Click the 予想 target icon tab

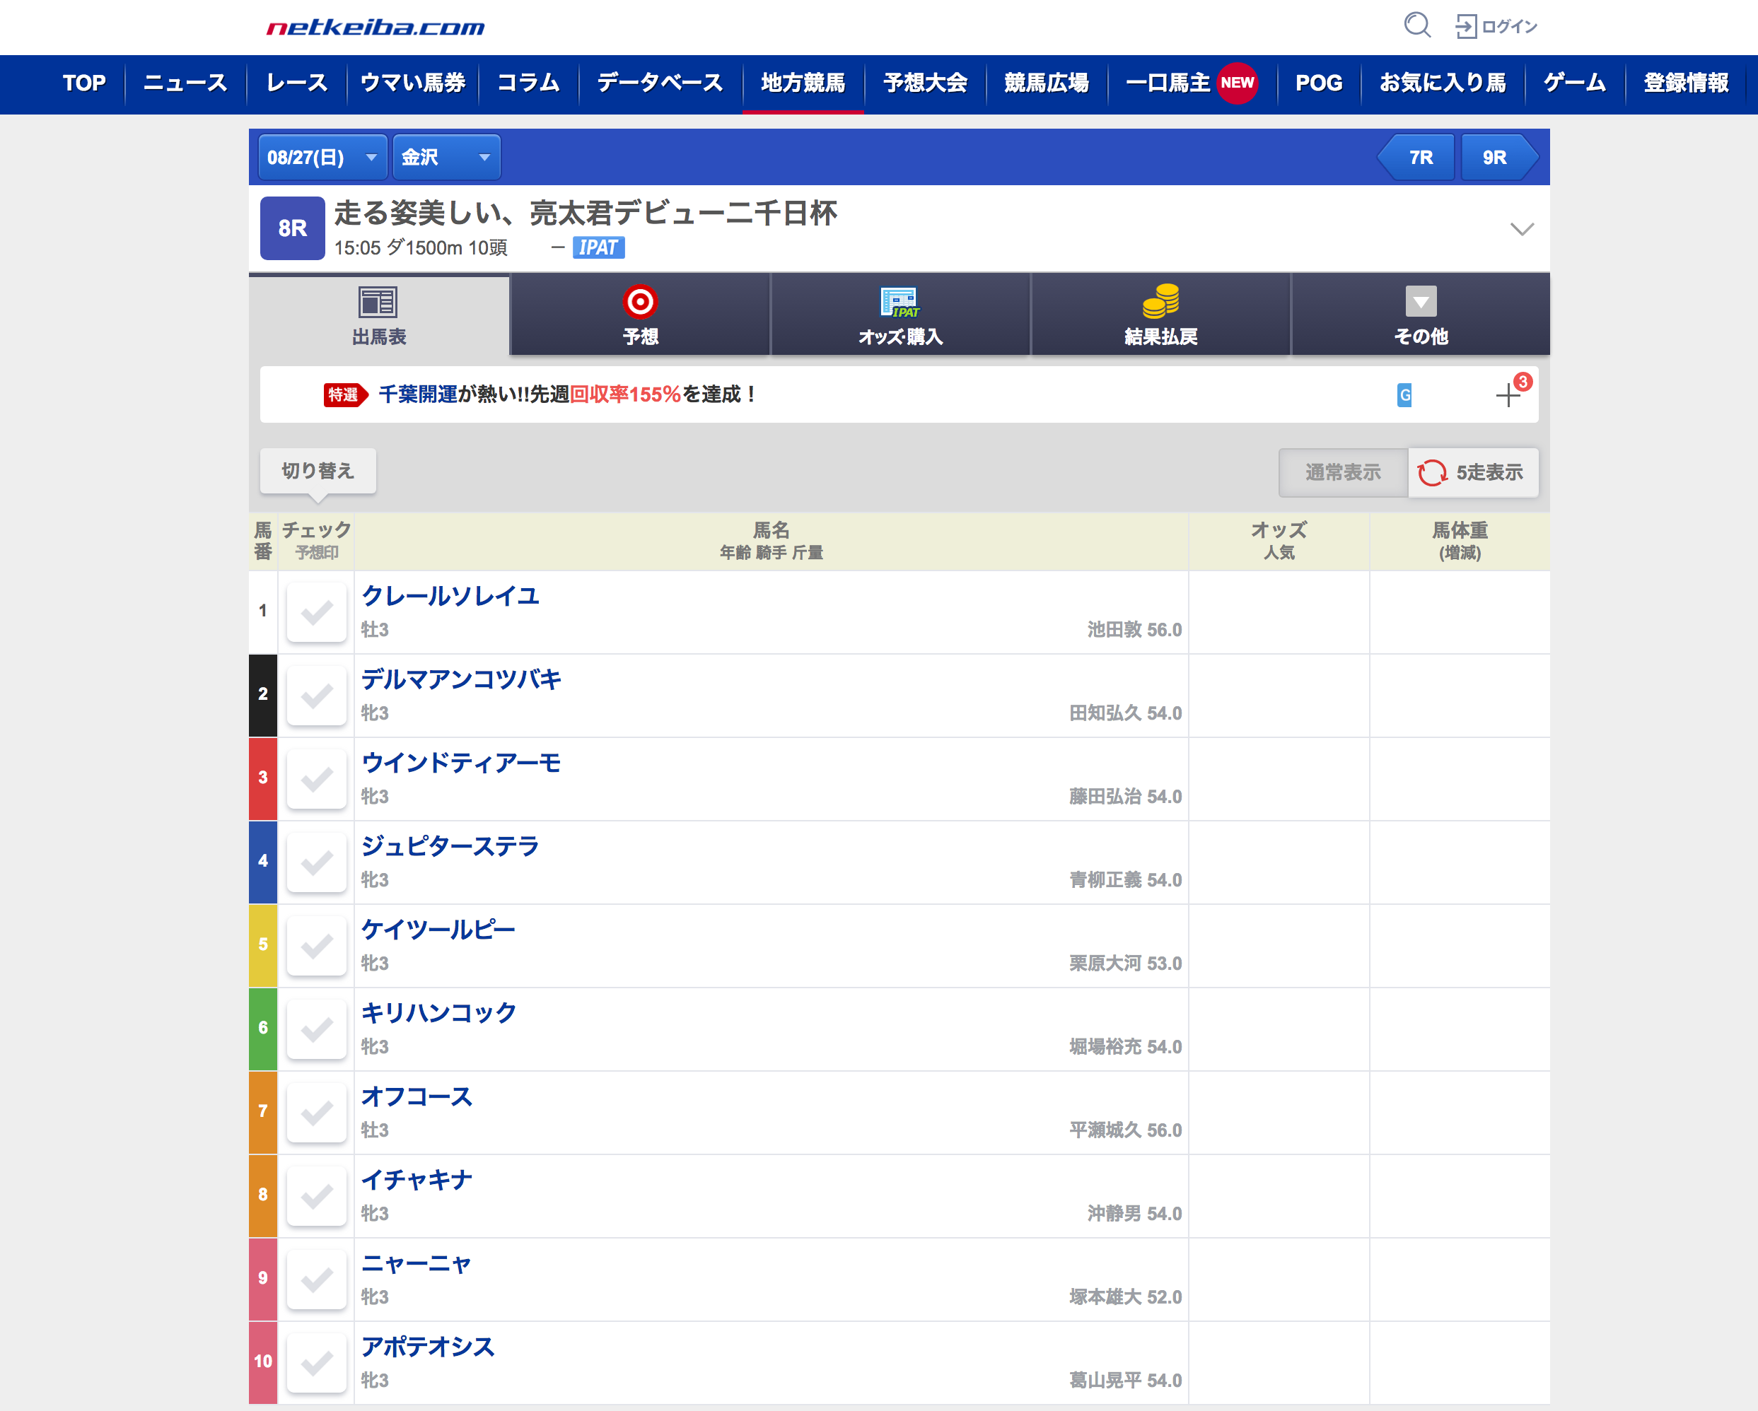click(x=640, y=315)
